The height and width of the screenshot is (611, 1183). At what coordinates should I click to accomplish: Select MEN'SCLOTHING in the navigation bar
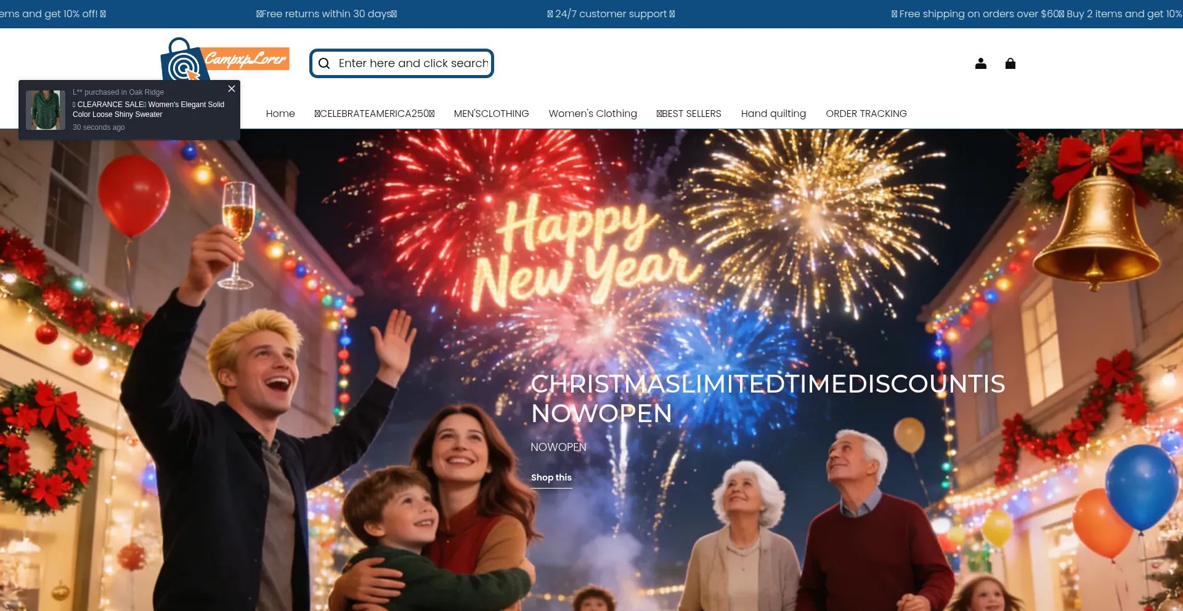[491, 114]
